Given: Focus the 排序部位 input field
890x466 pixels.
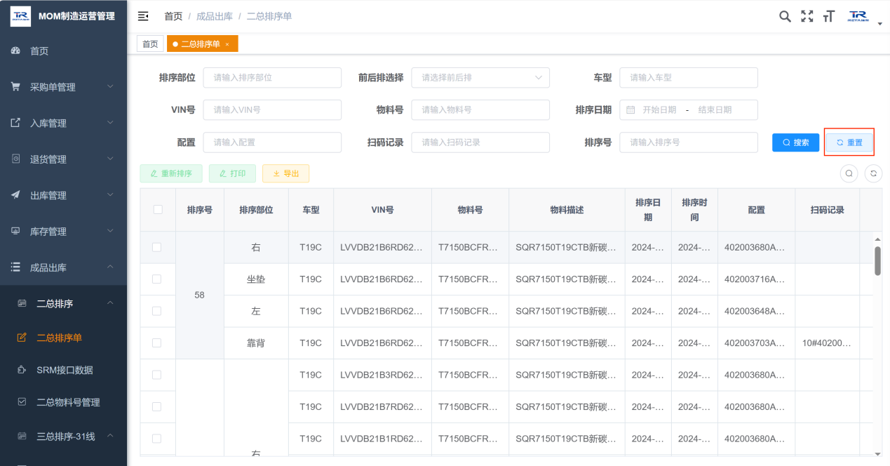Looking at the screenshot, I should pos(272,78).
